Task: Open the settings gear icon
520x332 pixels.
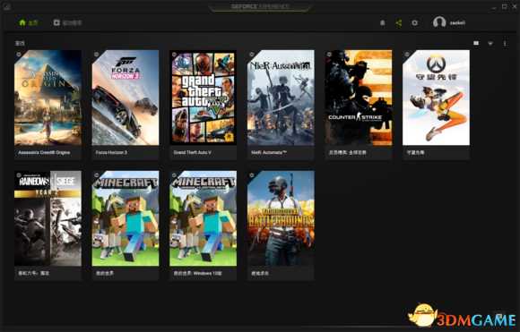Action: [414, 23]
